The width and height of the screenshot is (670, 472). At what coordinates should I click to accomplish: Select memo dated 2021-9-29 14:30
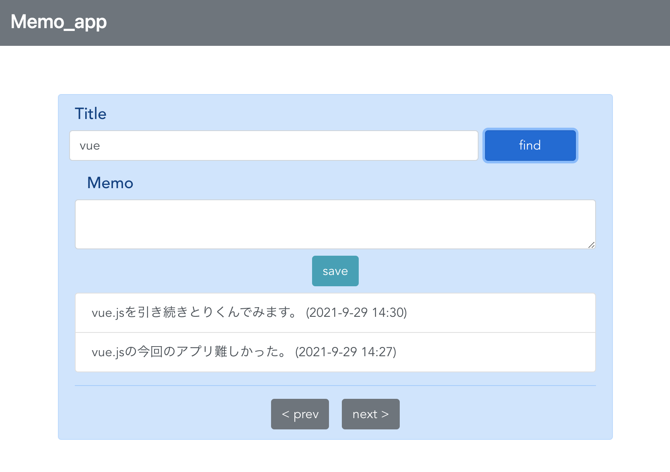pyautogui.click(x=335, y=313)
